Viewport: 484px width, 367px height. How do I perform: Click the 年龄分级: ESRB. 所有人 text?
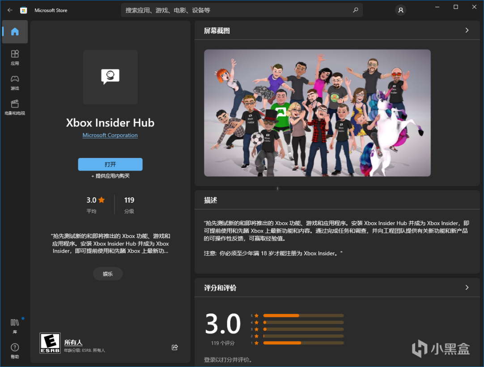click(84, 350)
